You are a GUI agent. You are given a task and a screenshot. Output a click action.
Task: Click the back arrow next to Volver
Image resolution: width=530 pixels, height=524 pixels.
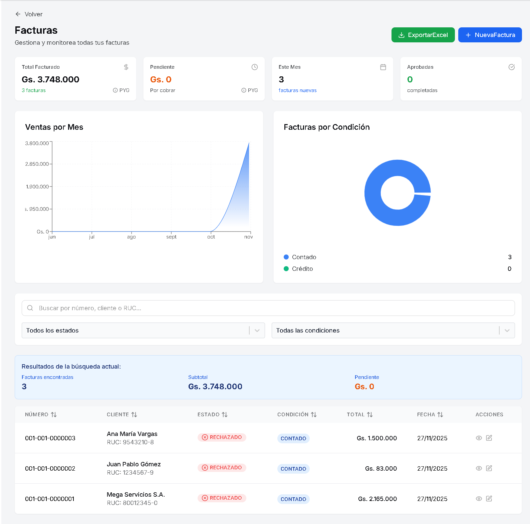pyautogui.click(x=18, y=14)
